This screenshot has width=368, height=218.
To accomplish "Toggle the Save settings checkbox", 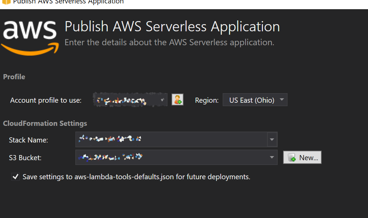I will (x=15, y=177).
